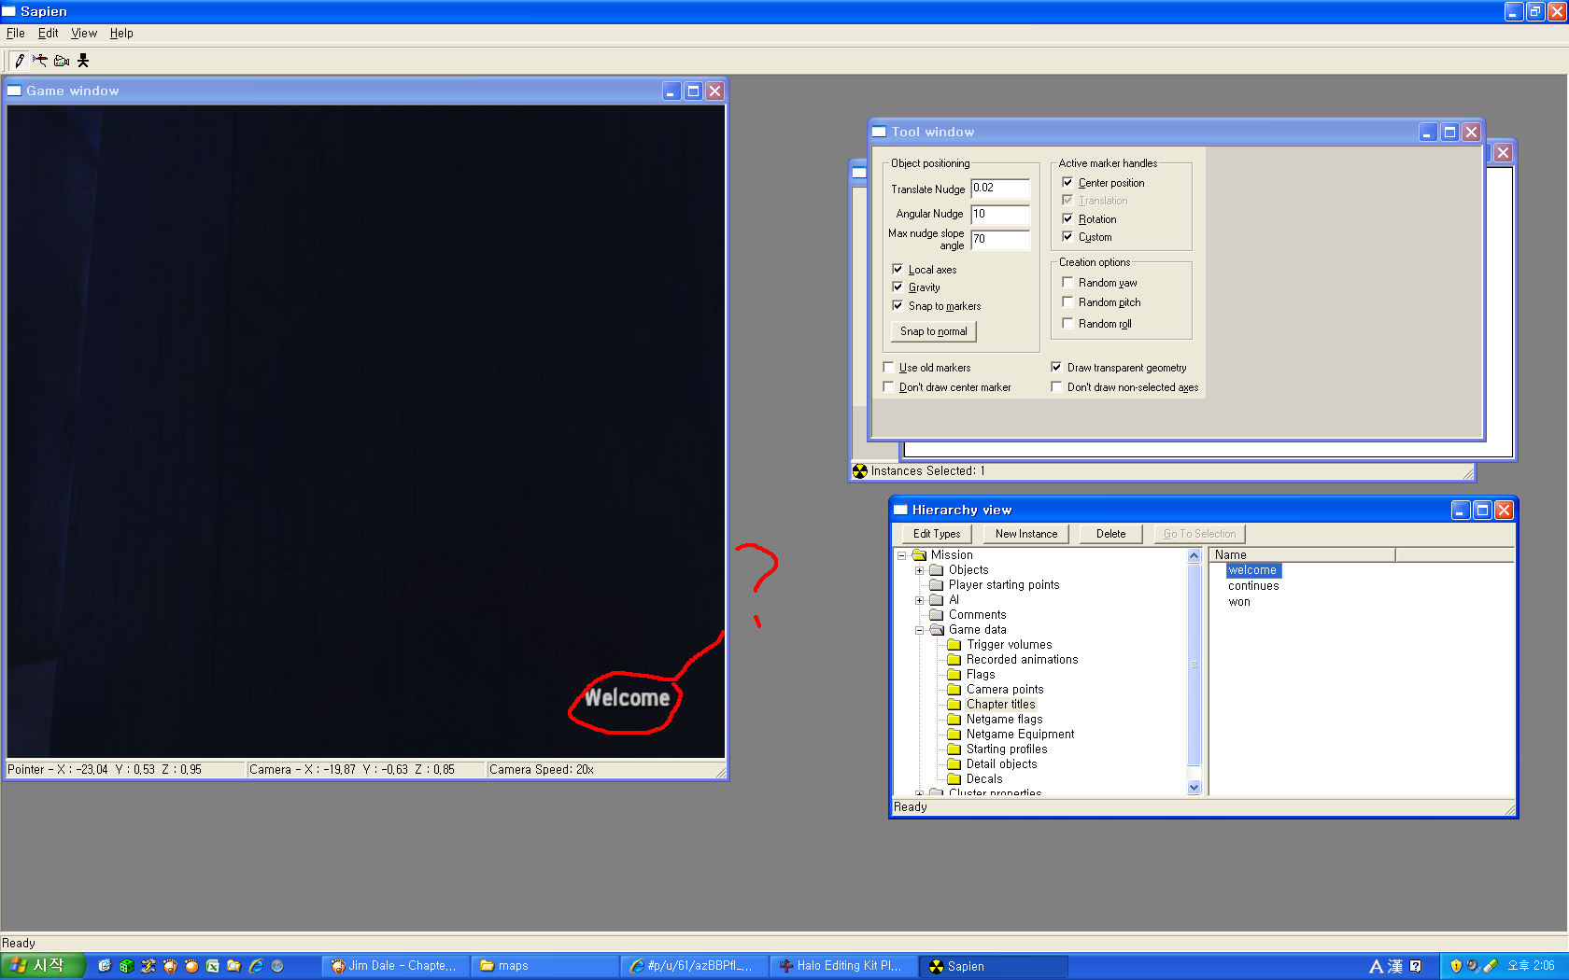Collapse the Mission tree node
The image size is (1569, 980).
pyautogui.click(x=902, y=555)
